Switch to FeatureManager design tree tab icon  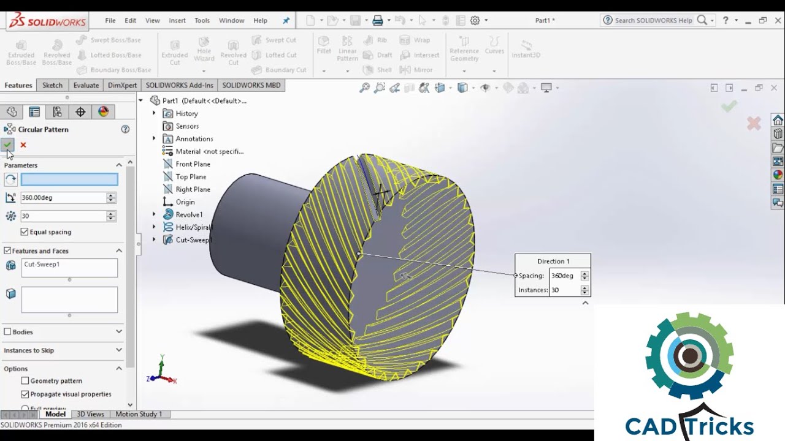point(11,111)
